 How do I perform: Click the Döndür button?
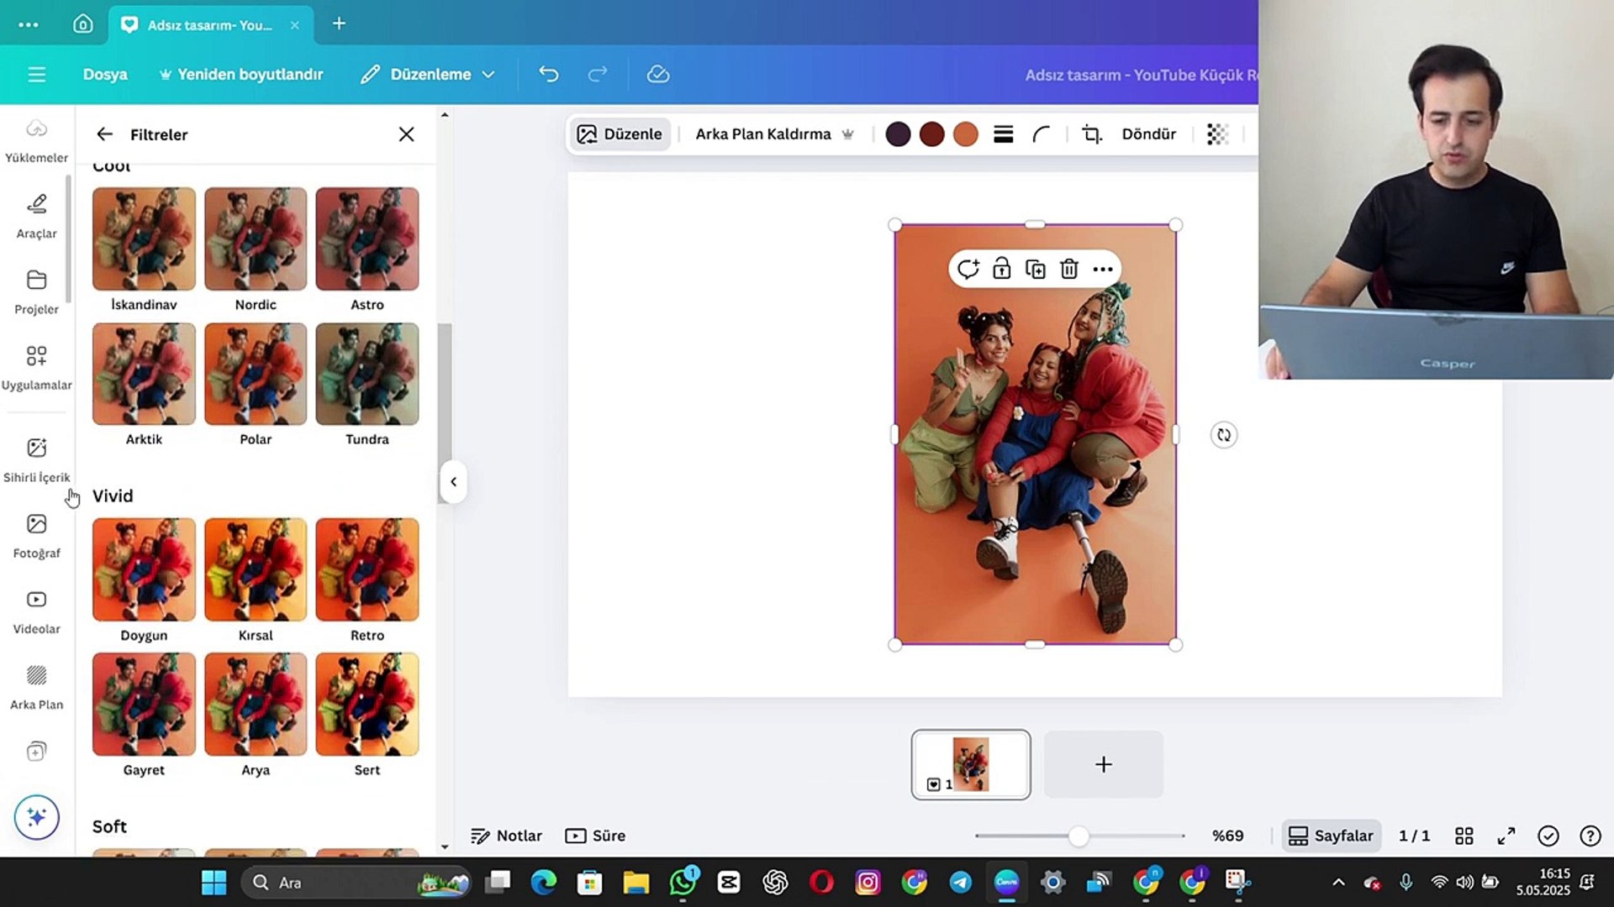pos(1148,134)
